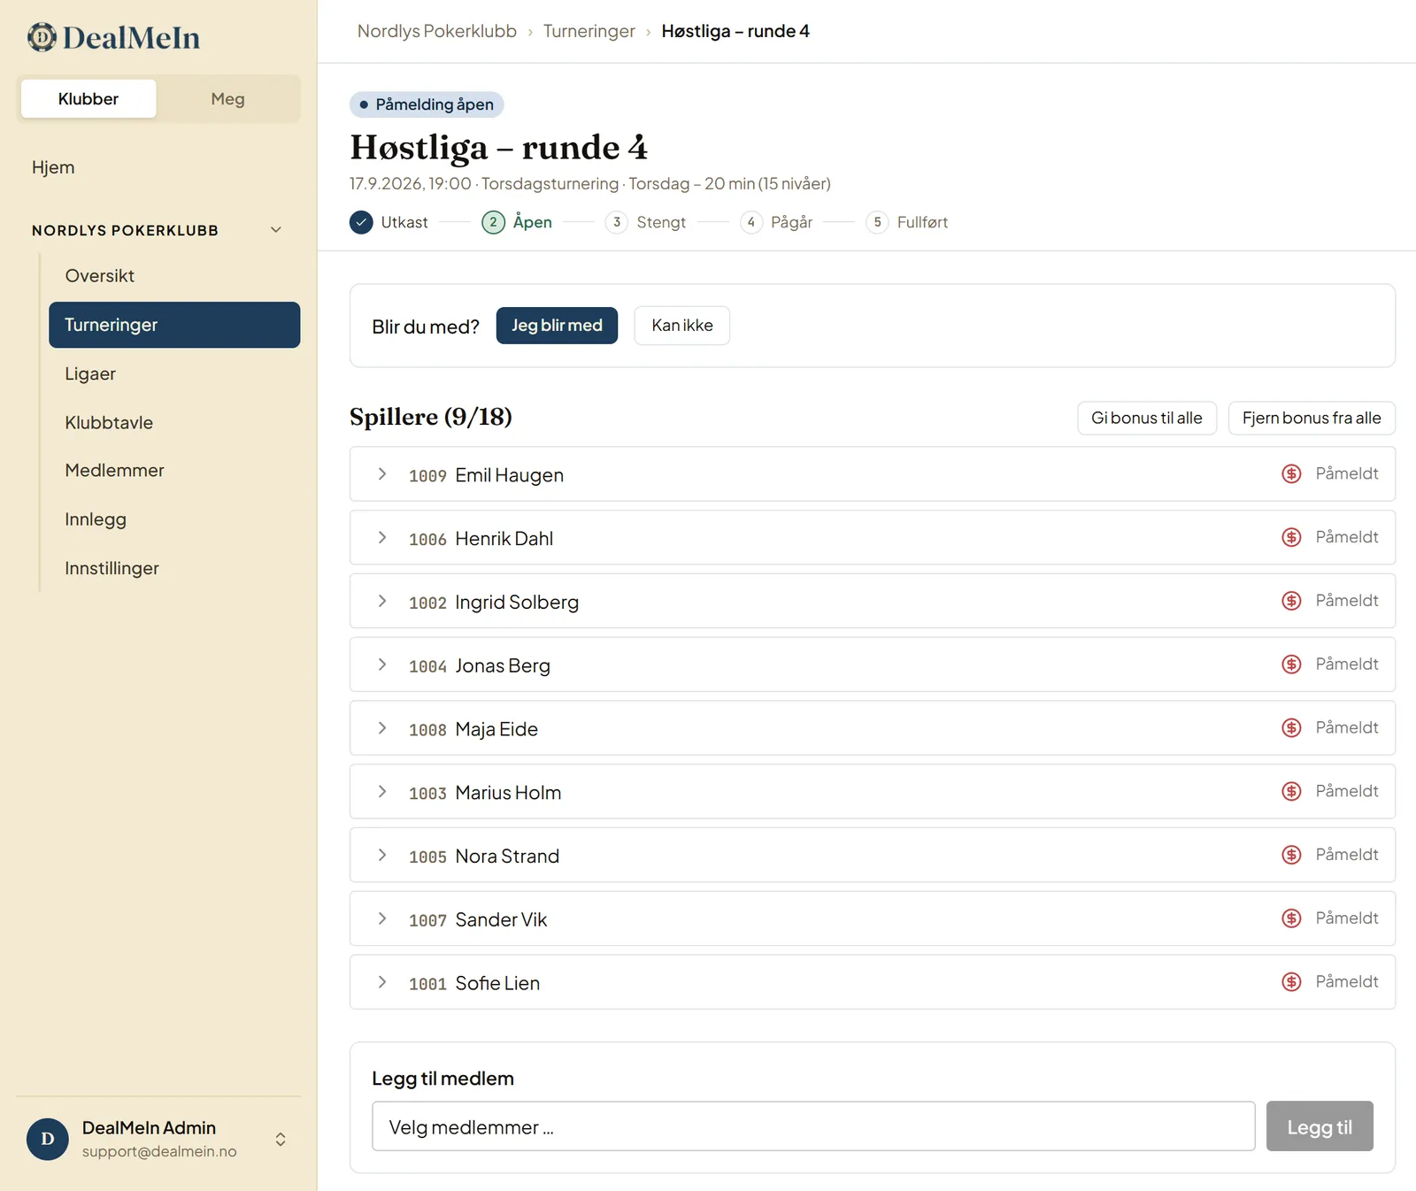Choose 'Kan ikke' attendance option
The height and width of the screenshot is (1191, 1416).
point(682,326)
